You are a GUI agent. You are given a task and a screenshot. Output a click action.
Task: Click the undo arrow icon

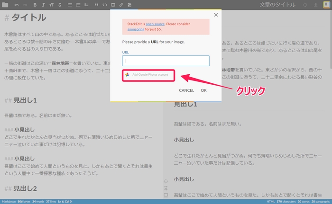tap(17, 5)
